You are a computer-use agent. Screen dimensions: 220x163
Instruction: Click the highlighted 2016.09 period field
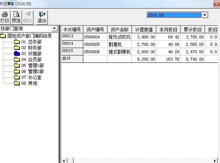174,15
